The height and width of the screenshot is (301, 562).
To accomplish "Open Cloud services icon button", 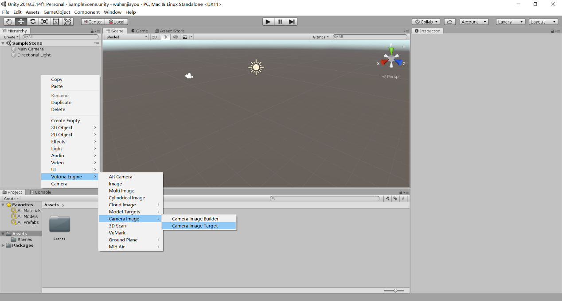I will point(449,22).
